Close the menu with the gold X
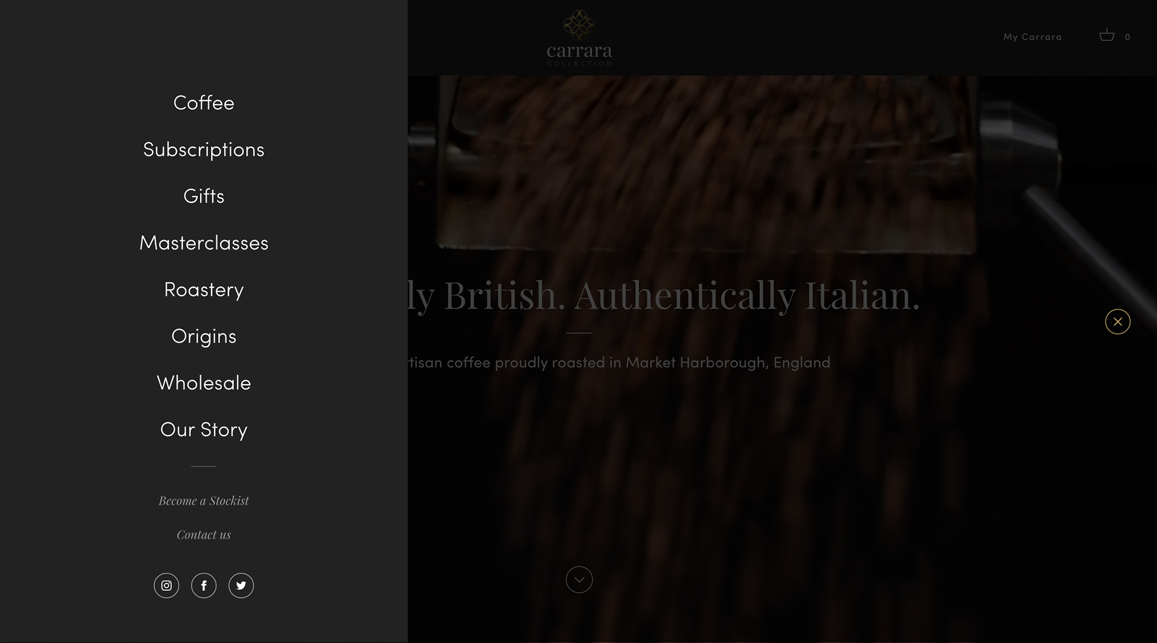The image size is (1157, 643). pyautogui.click(x=1118, y=322)
